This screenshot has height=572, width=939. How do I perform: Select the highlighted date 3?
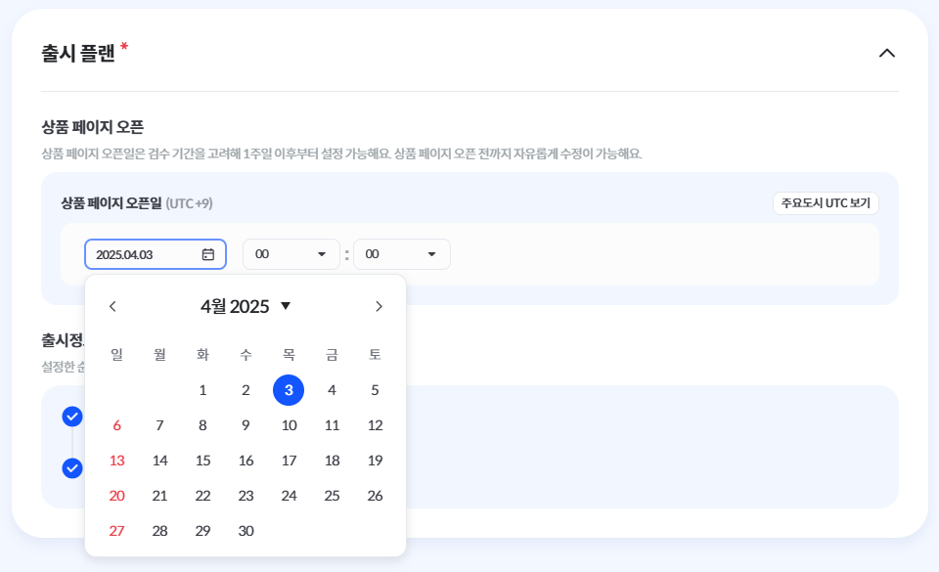pyautogui.click(x=289, y=390)
